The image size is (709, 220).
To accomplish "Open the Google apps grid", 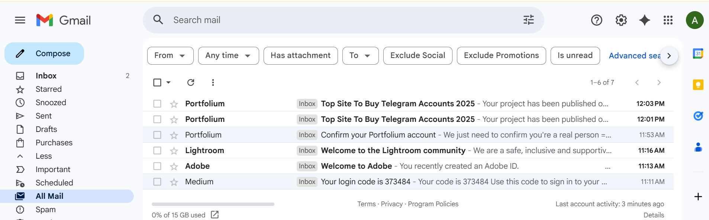I will [x=668, y=20].
